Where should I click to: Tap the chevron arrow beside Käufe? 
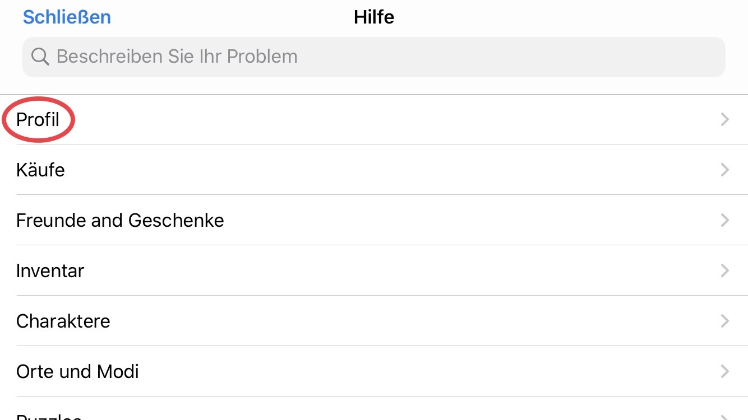pos(724,170)
